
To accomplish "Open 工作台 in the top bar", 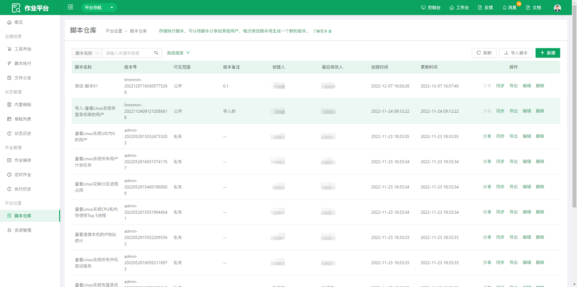I will 459,8.
